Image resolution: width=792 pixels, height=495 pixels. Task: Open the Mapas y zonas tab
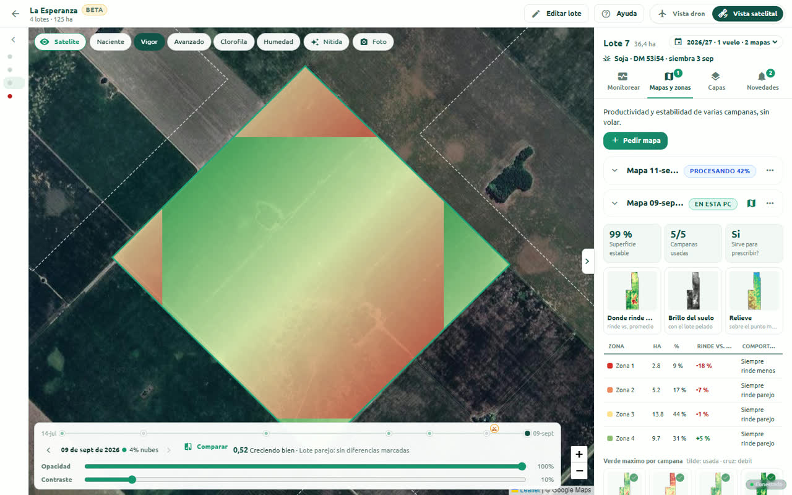tap(669, 81)
